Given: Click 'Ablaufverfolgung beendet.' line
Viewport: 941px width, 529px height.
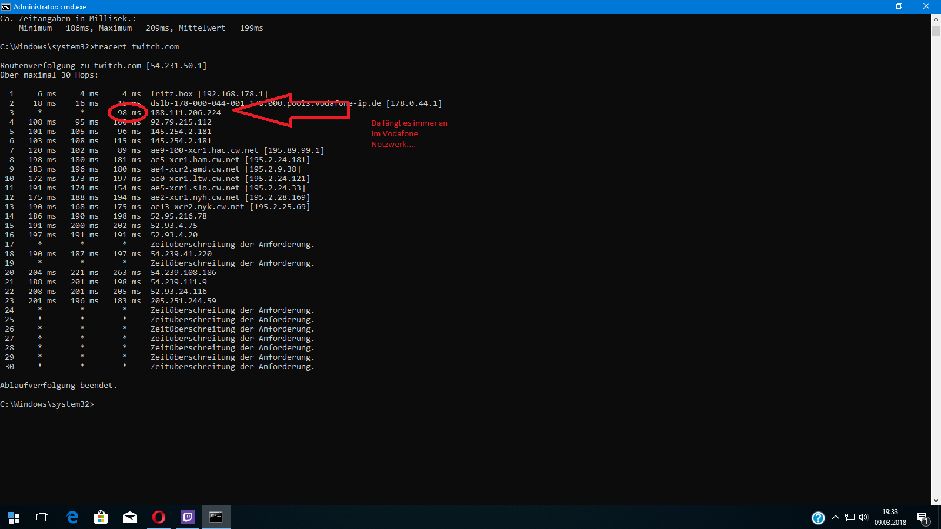Looking at the screenshot, I should tap(59, 386).
